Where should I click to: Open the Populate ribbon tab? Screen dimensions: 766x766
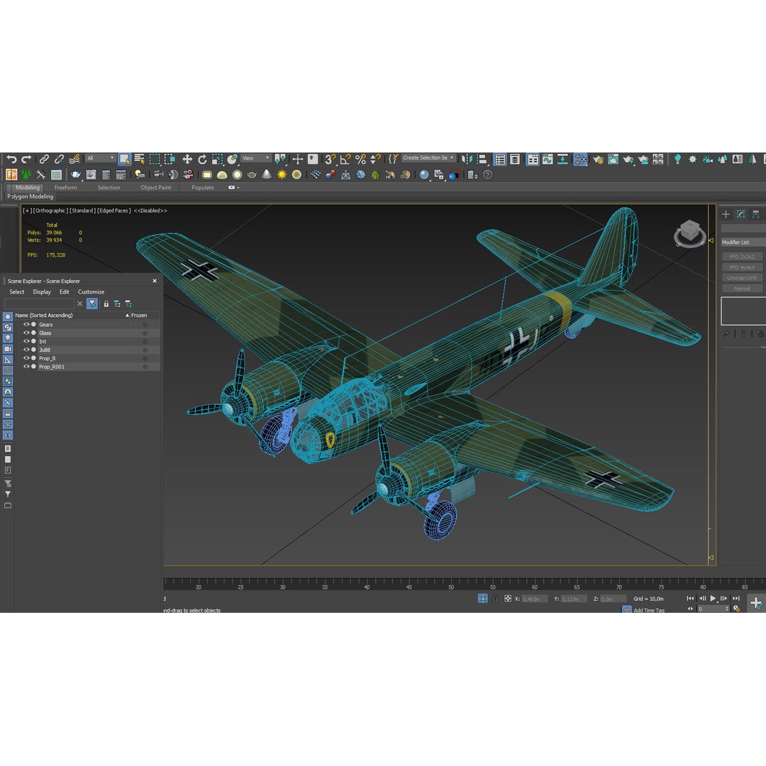[202, 187]
